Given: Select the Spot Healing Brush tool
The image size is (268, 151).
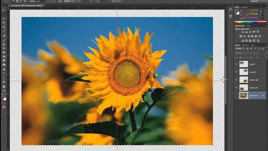Looking at the screenshot, I should point(4,36).
